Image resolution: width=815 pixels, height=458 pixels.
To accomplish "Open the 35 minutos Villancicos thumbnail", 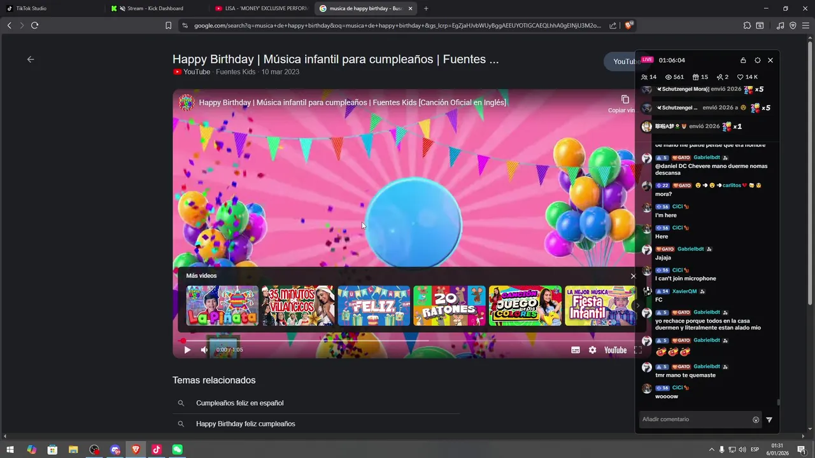I will pyautogui.click(x=298, y=305).
